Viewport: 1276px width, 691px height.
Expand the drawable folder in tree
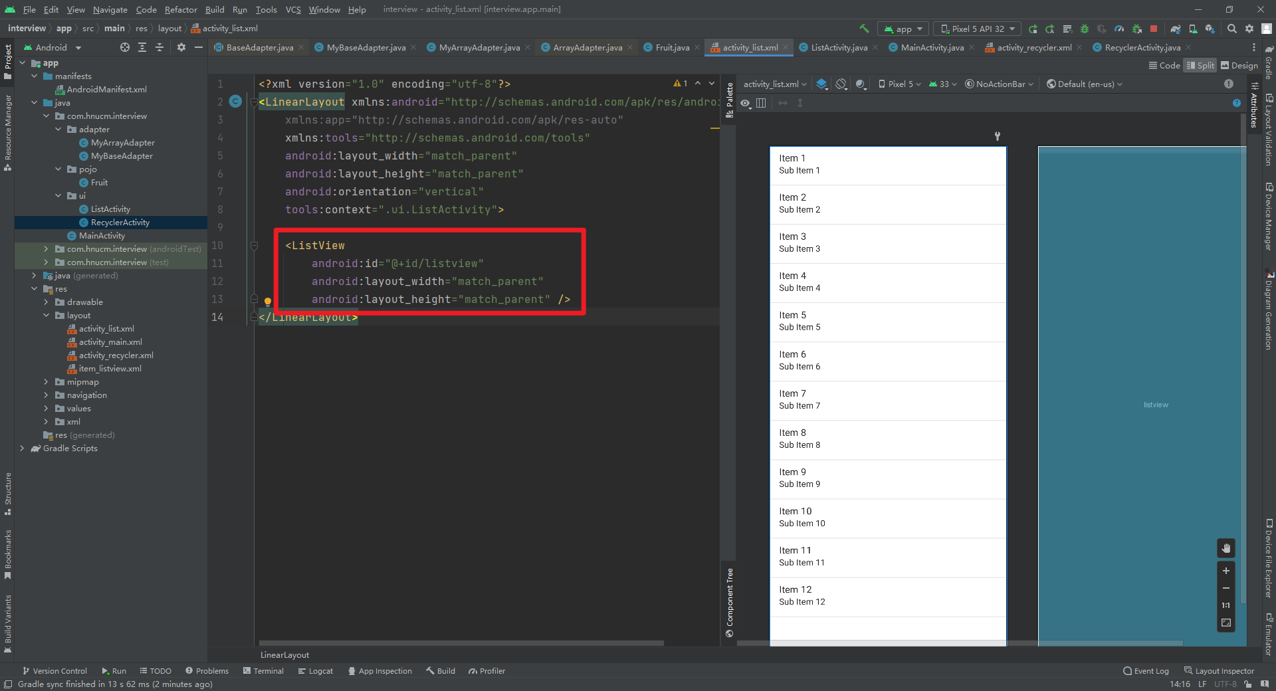click(x=46, y=302)
